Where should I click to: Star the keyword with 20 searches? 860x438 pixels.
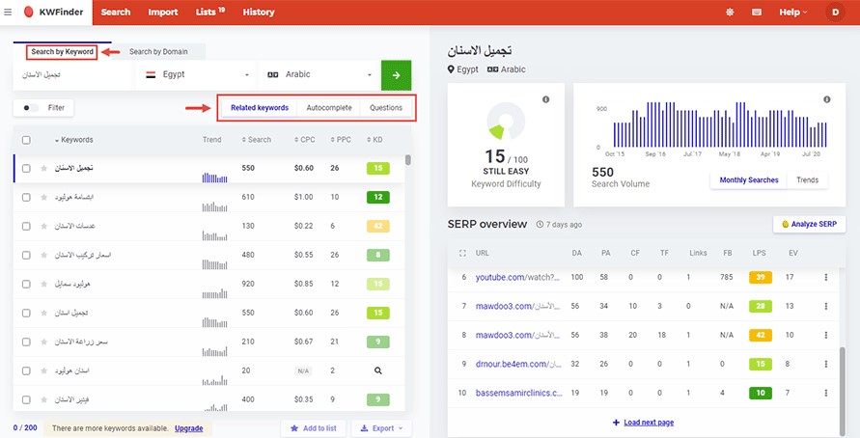(x=44, y=370)
